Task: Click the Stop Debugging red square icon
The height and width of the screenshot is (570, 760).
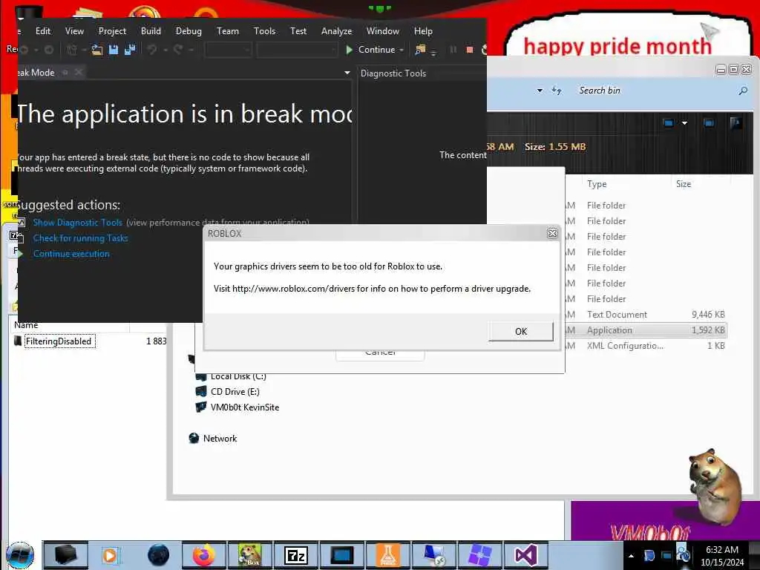Action: pos(469,50)
